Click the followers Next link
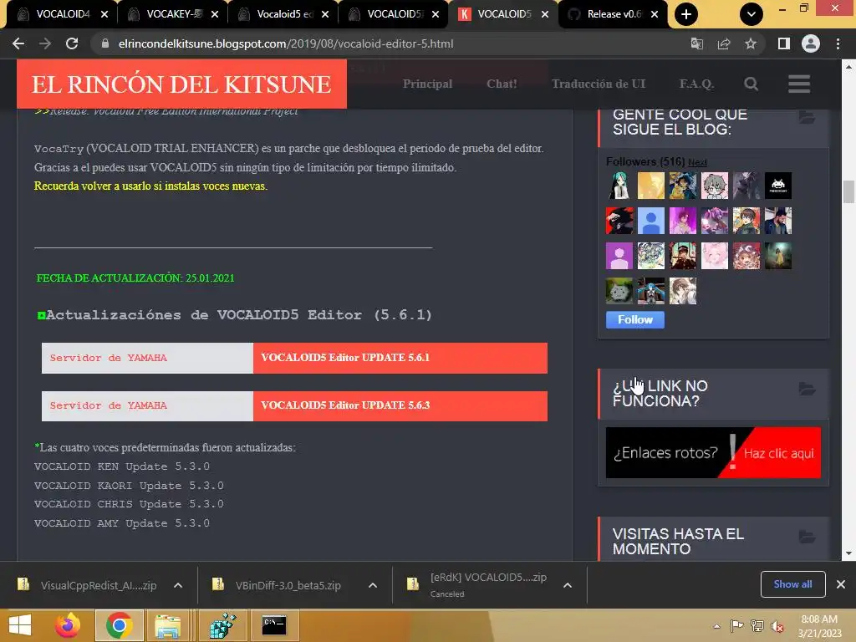The image size is (856, 642). 697,162
